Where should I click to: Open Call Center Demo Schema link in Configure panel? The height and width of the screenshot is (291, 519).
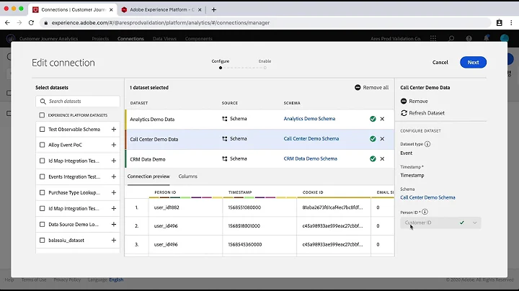click(x=427, y=197)
